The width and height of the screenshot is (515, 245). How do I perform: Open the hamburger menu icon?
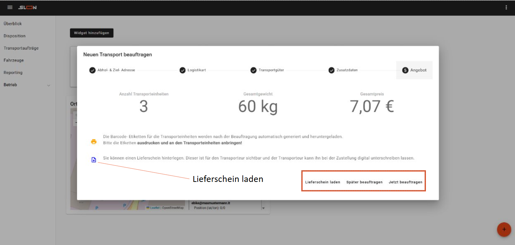(10, 8)
